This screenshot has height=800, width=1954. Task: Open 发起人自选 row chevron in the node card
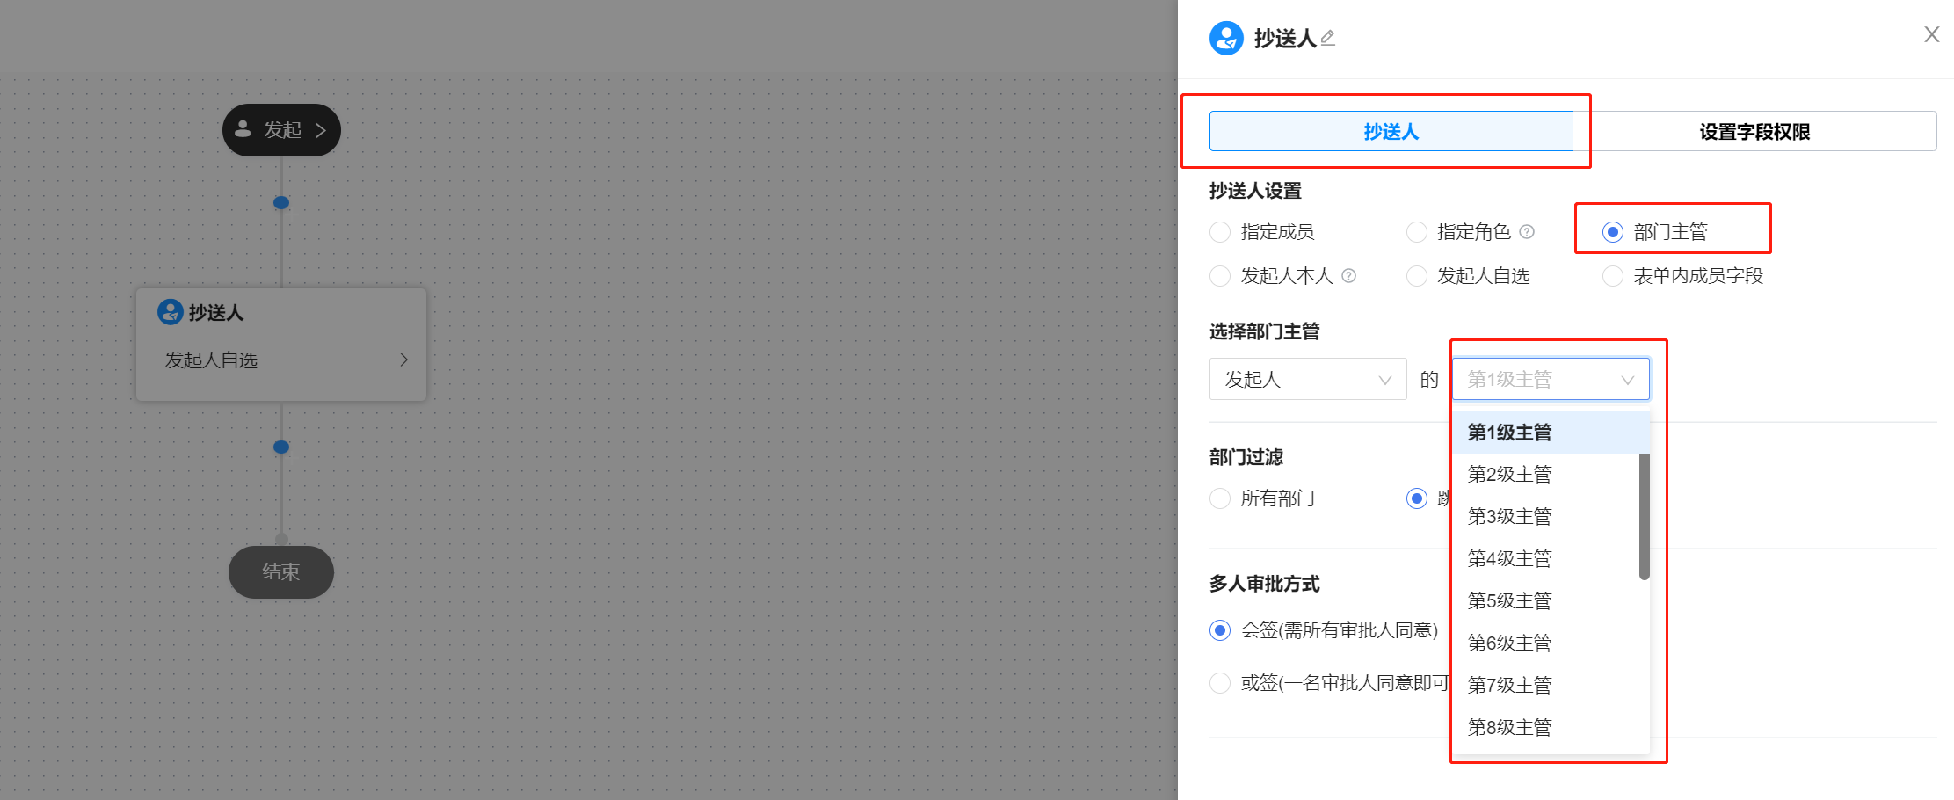click(x=403, y=360)
